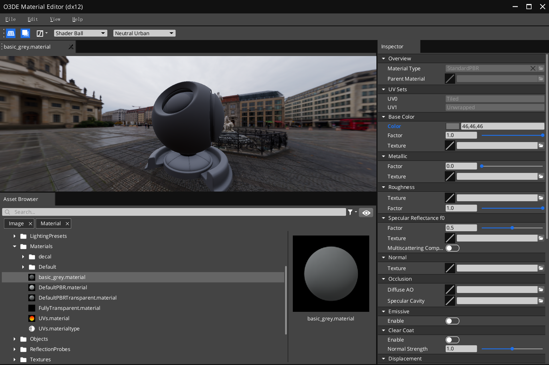This screenshot has width=549, height=365.
Task: Open the Neutral Urban lighting dropdown
Action: click(x=144, y=33)
